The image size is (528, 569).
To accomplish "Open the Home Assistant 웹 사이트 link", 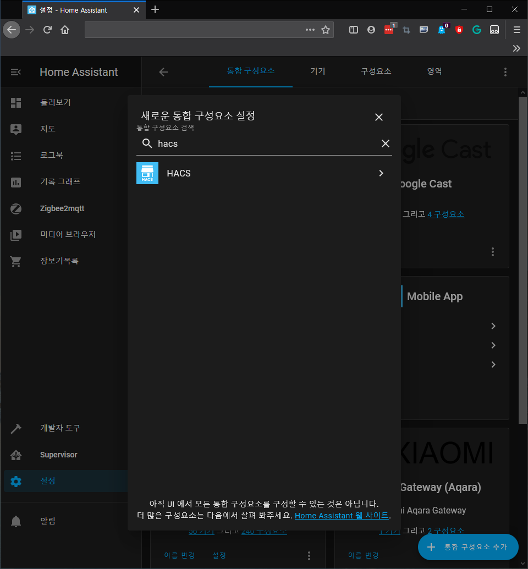I will [342, 515].
